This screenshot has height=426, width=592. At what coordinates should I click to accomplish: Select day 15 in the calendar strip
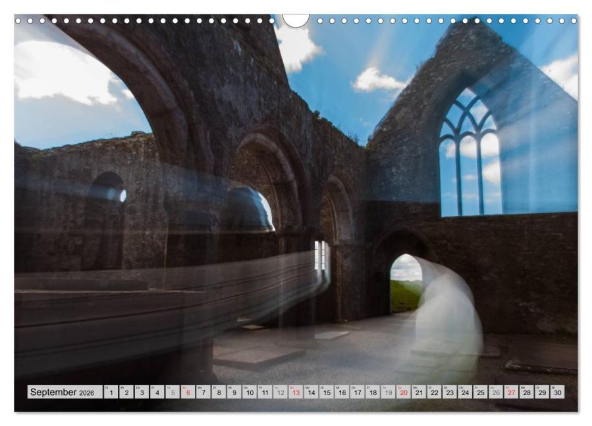tap(327, 392)
